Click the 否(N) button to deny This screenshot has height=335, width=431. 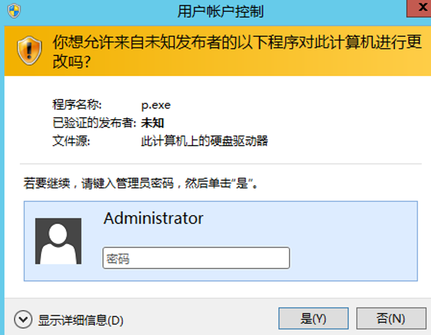[x=390, y=319]
